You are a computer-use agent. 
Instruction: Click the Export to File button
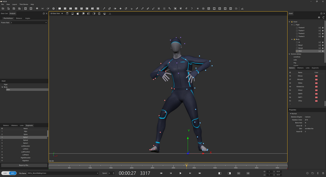tap(24, 165)
